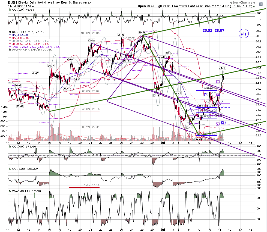
Task: Click the candlestick icon before DUST (15 min)
Action: [x=10, y=32]
